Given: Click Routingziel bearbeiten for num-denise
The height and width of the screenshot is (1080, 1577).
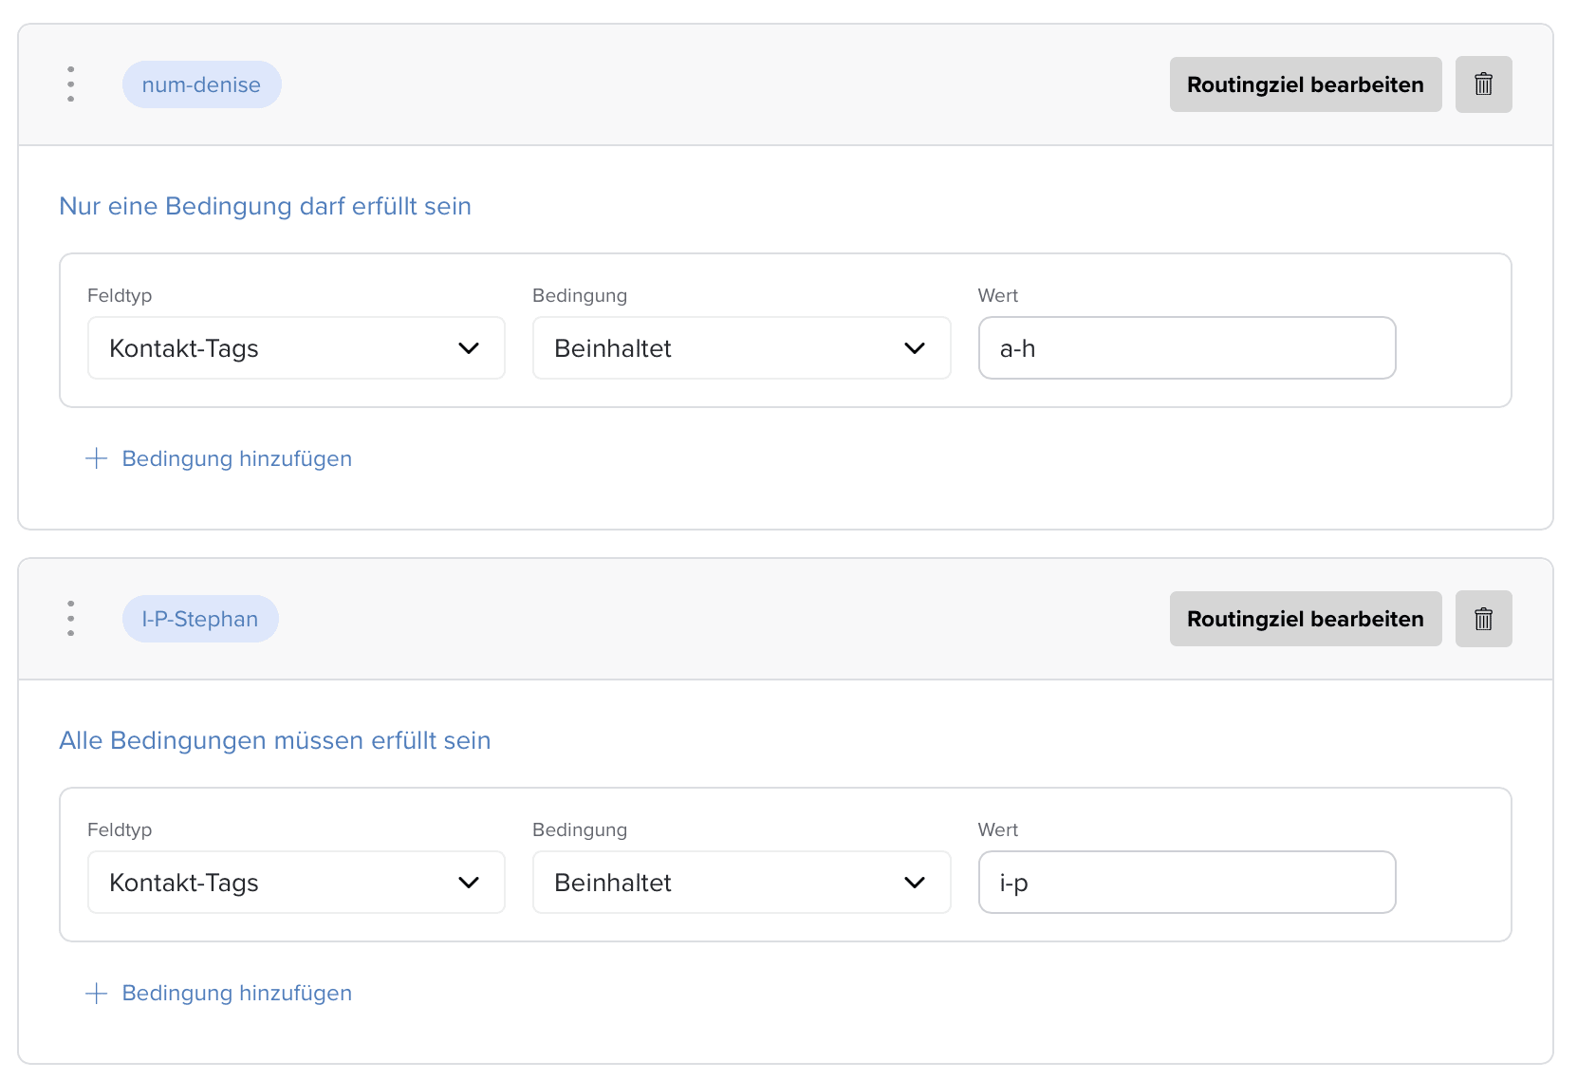Looking at the screenshot, I should click(x=1305, y=84).
